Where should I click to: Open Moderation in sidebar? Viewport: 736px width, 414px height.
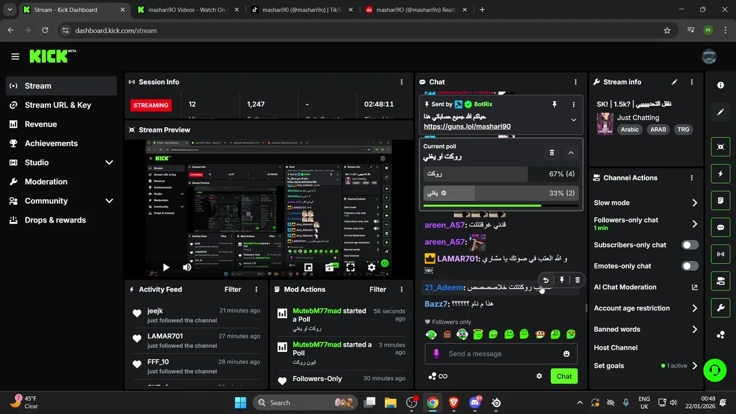point(61,182)
